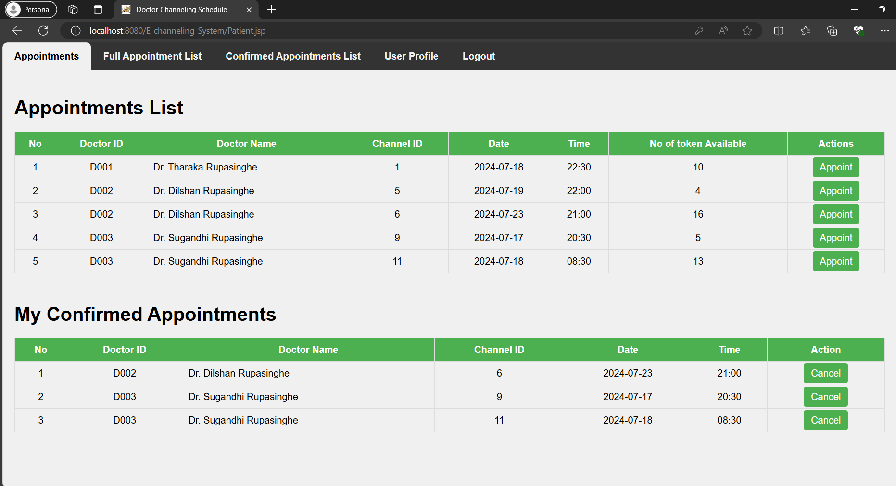Cancel the confirmed appointment for channel 9
Image resolution: width=896 pixels, height=486 pixels.
click(825, 397)
